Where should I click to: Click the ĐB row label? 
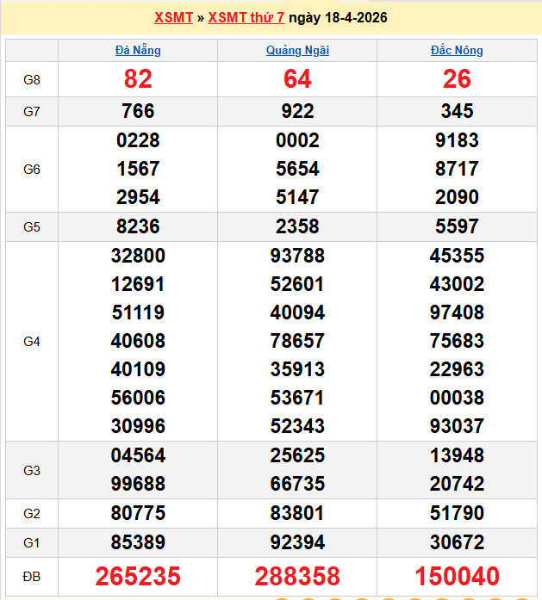pyautogui.click(x=32, y=576)
